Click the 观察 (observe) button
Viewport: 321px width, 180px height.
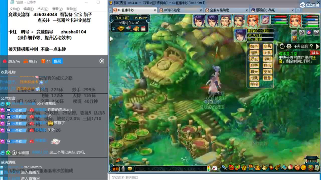[254, 65]
